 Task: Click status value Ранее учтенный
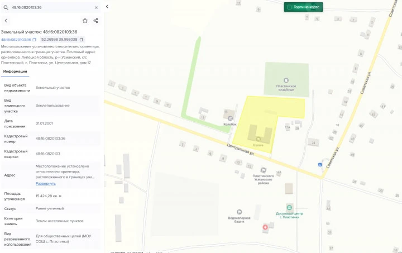50,209
